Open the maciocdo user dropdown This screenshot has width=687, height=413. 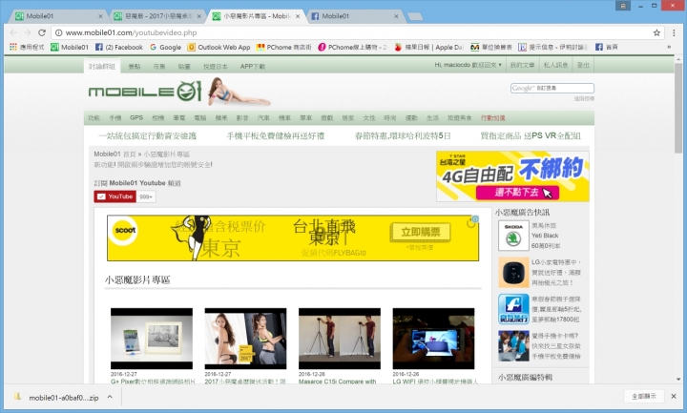(468, 65)
